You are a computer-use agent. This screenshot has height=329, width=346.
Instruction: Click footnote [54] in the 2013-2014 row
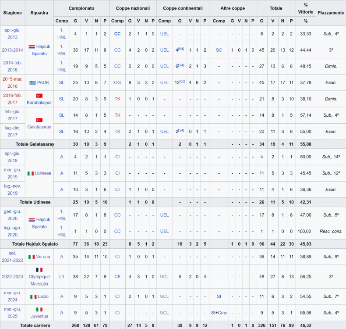(x=181, y=49)
